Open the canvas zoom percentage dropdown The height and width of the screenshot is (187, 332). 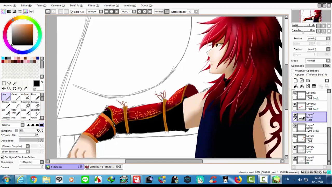tap(101, 12)
